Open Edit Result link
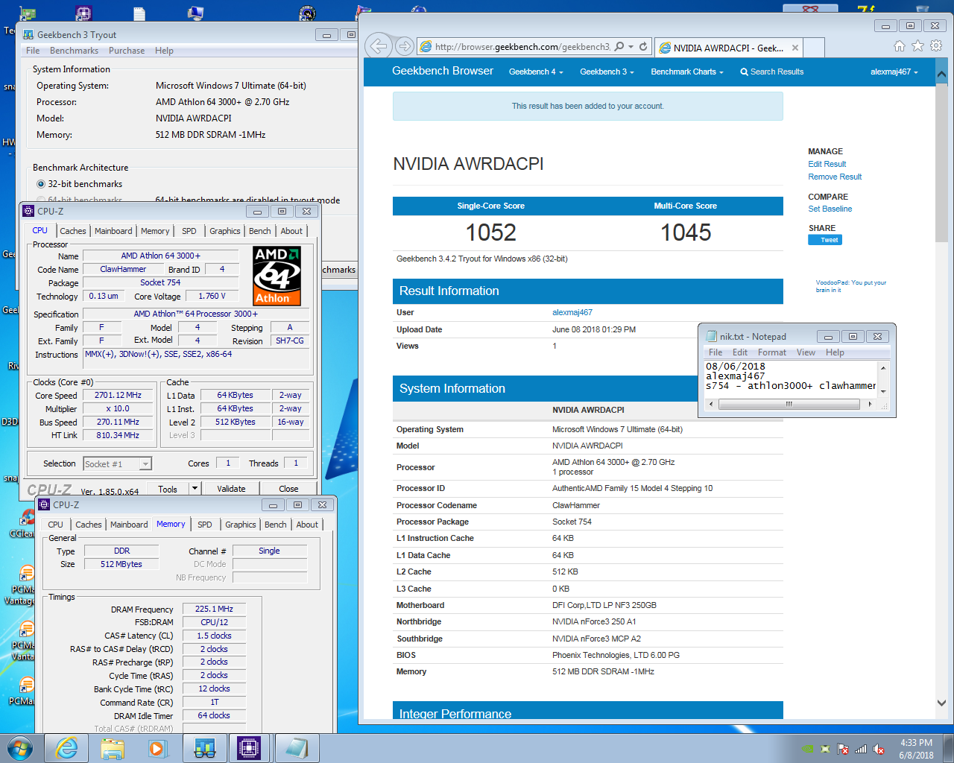This screenshot has height=763, width=954. pos(827,164)
